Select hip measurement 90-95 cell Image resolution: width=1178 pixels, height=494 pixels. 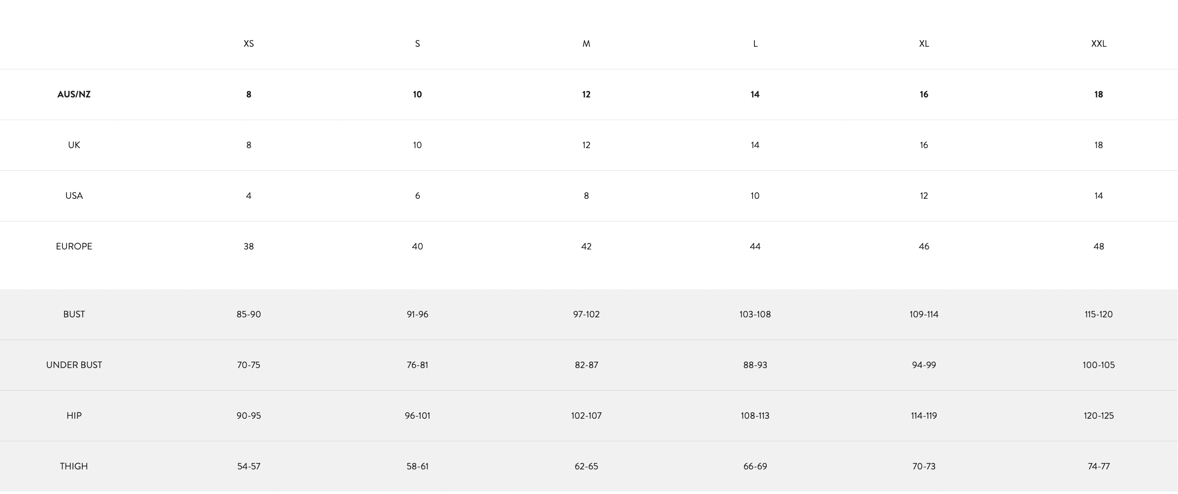[x=249, y=416]
